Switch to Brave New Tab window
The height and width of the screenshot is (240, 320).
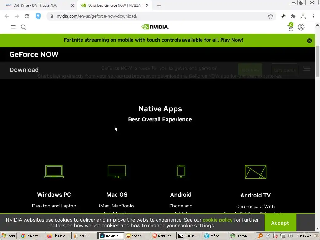point(163,236)
